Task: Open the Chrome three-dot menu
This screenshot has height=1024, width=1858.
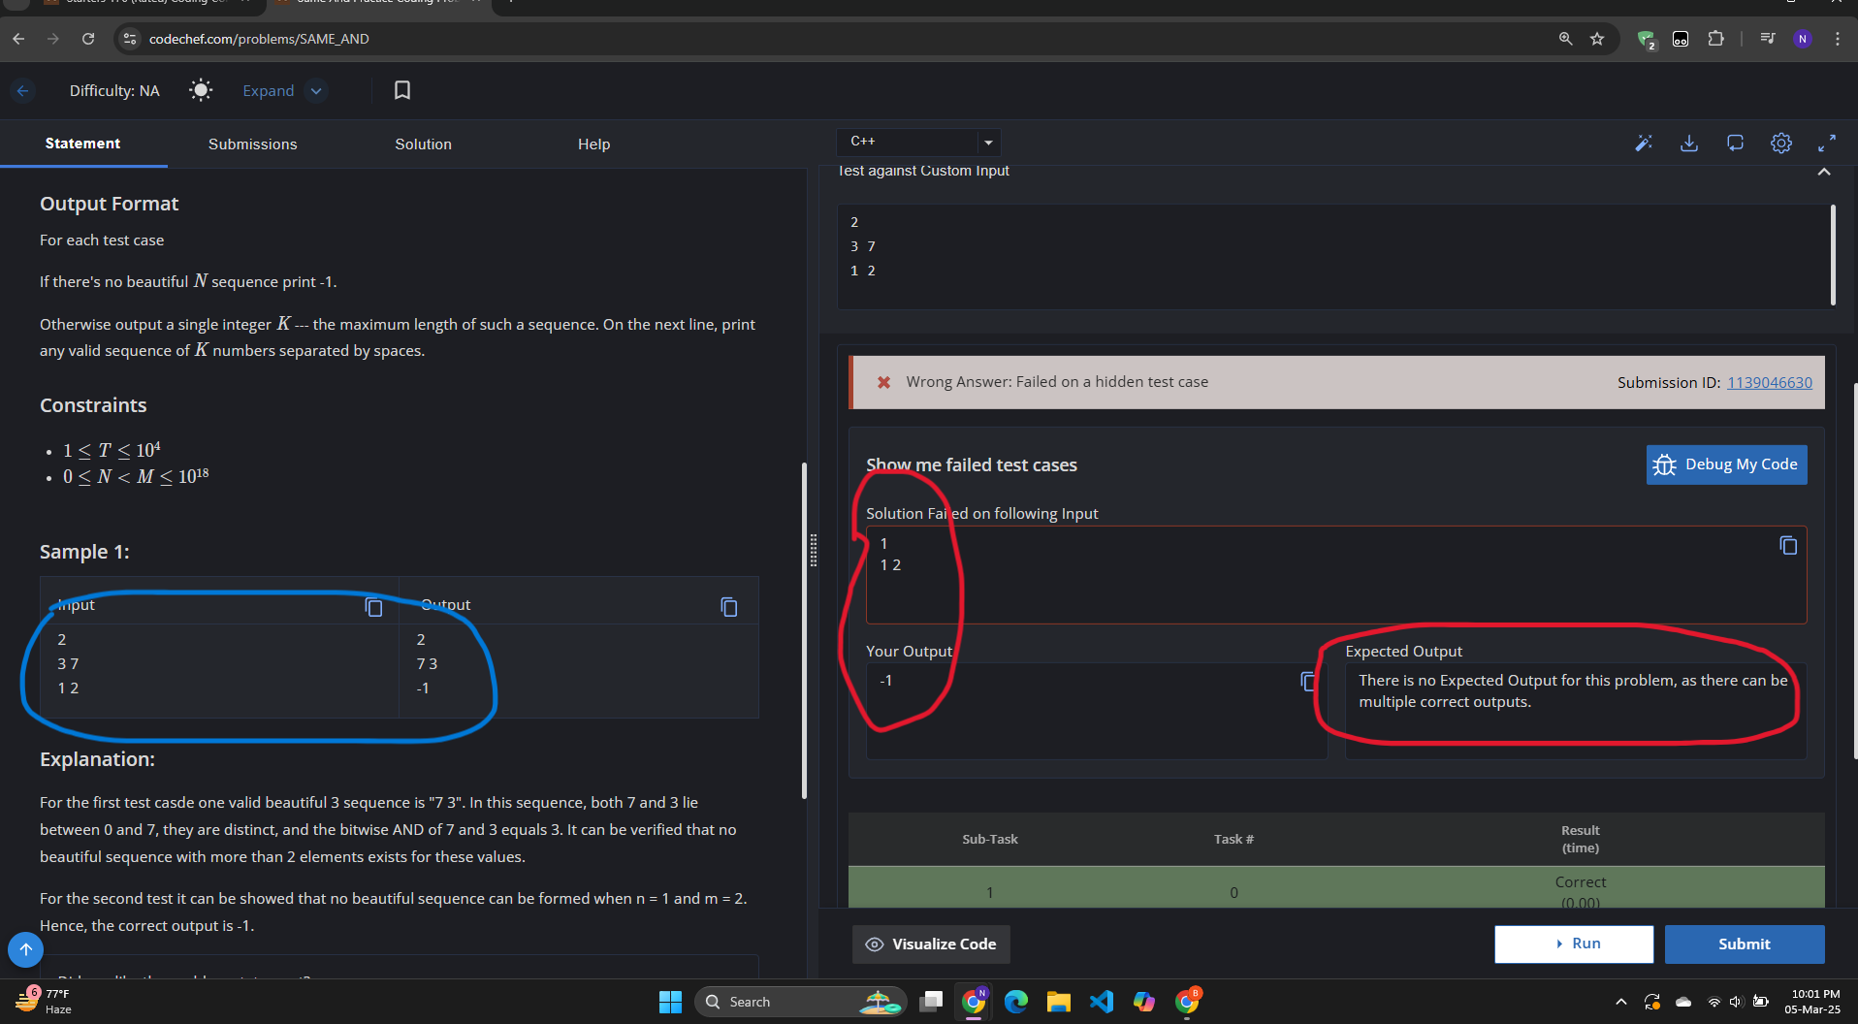Action: click(1837, 39)
